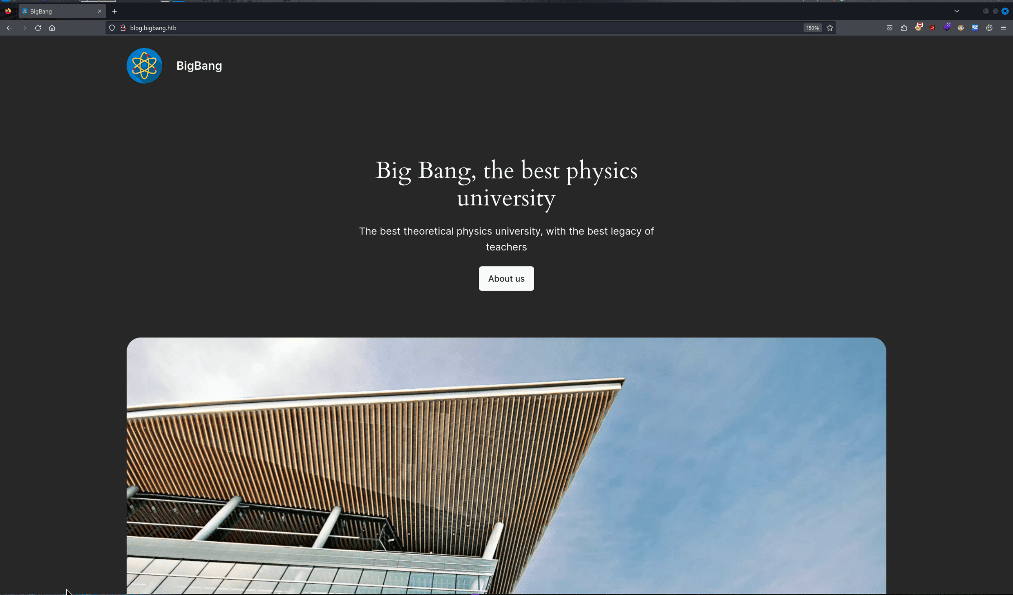Open the Wappalyzer purple extension icon
The image size is (1013, 595).
tap(947, 27)
